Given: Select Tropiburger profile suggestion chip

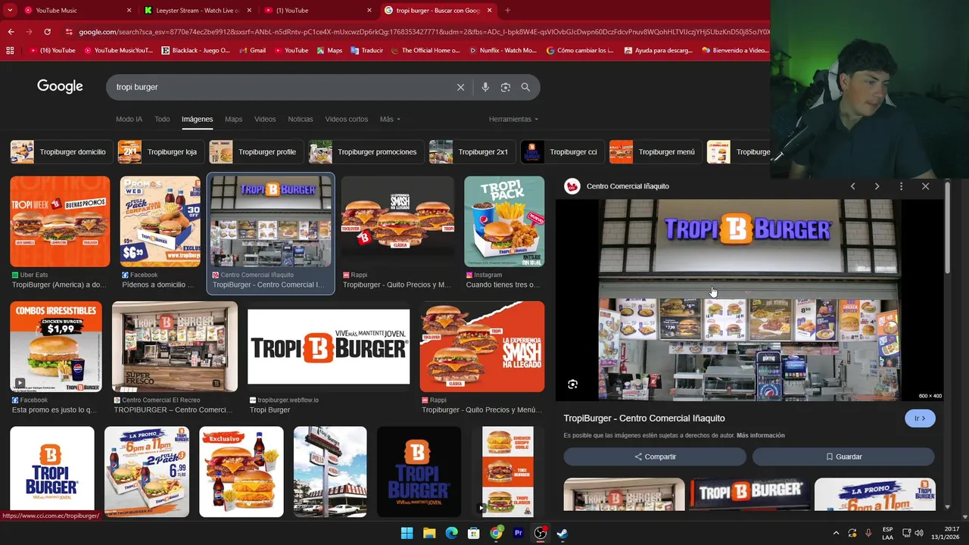Looking at the screenshot, I should tap(256, 151).
